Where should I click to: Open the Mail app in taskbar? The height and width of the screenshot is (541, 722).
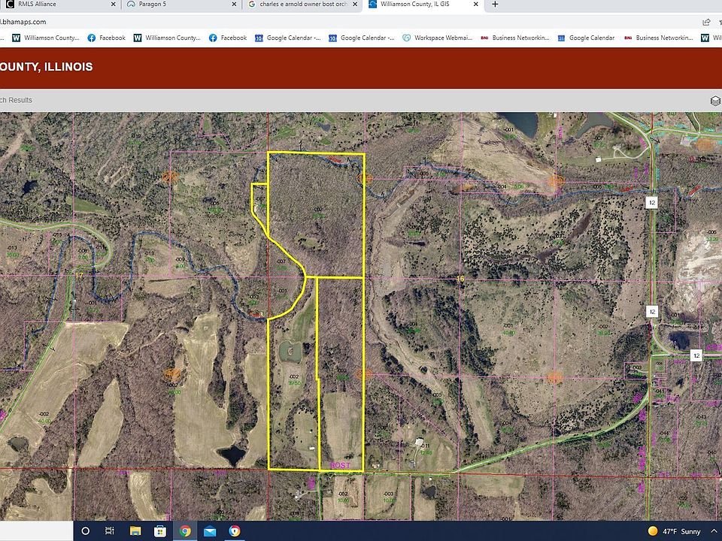(210, 530)
